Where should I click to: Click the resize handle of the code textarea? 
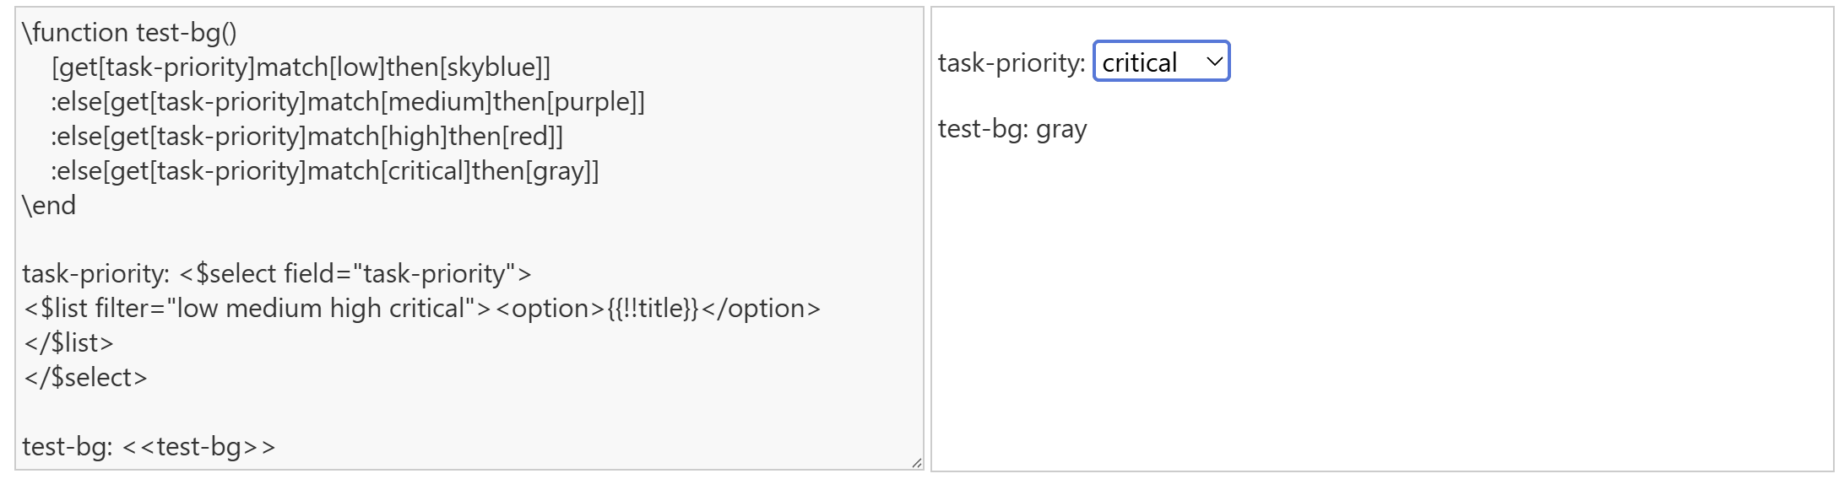pyautogui.click(x=916, y=462)
